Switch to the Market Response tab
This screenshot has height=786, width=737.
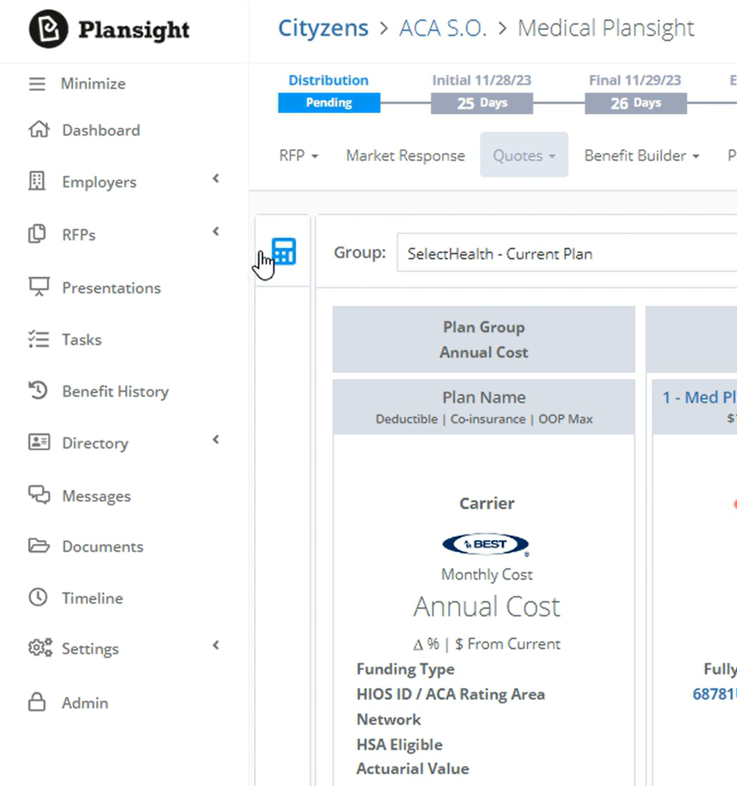pos(405,155)
